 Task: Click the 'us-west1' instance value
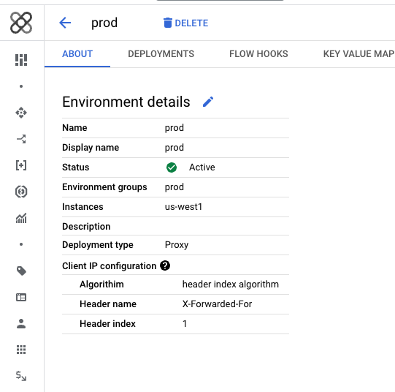[183, 207]
